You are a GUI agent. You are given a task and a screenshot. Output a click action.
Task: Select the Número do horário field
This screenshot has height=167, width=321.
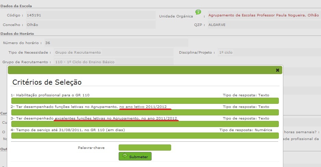(116, 43)
